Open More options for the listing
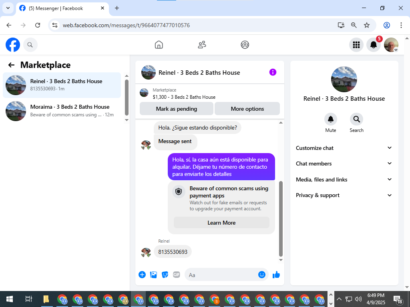 pos(247,109)
